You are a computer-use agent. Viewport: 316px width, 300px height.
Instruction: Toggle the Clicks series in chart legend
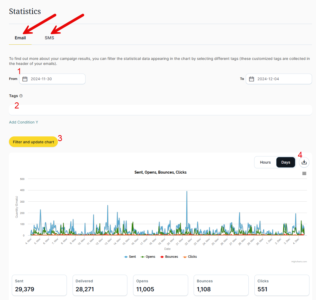[x=190, y=257]
